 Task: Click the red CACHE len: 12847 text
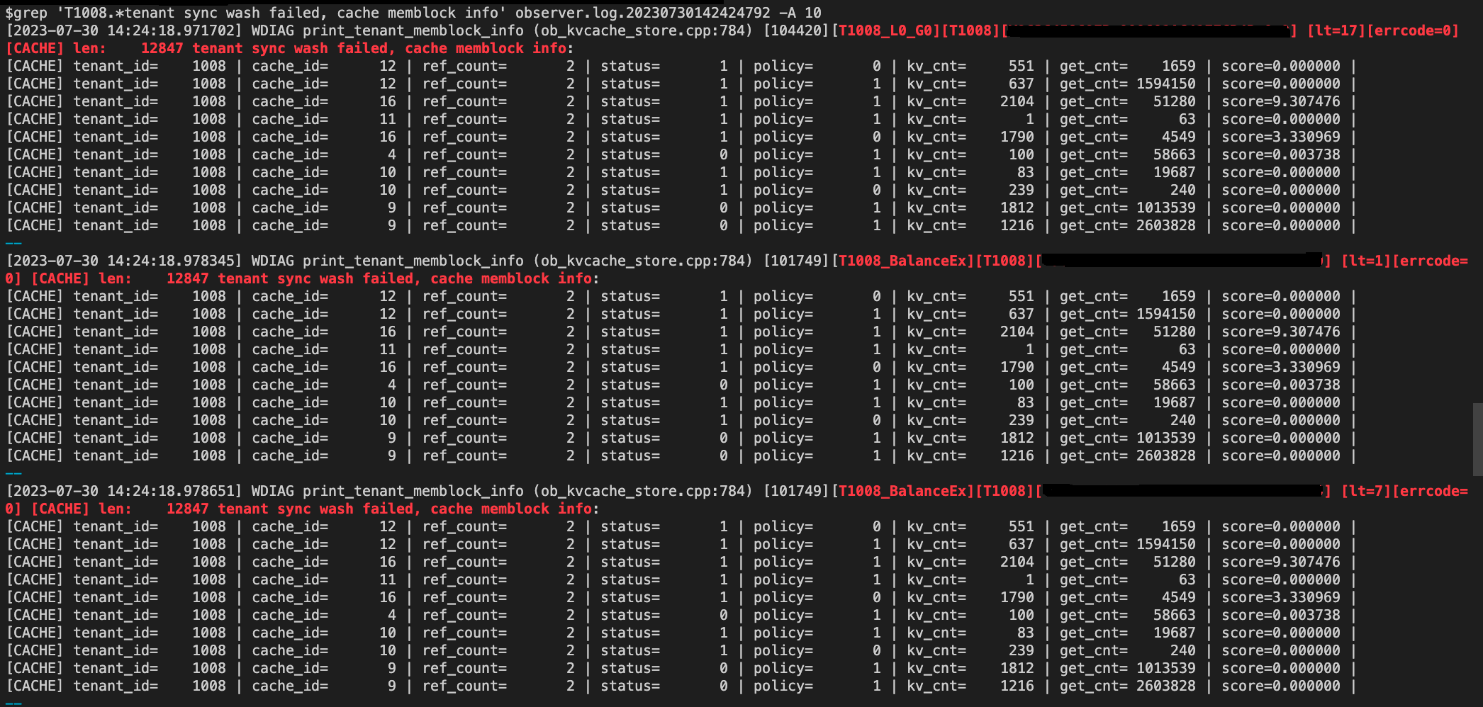[106, 48]
